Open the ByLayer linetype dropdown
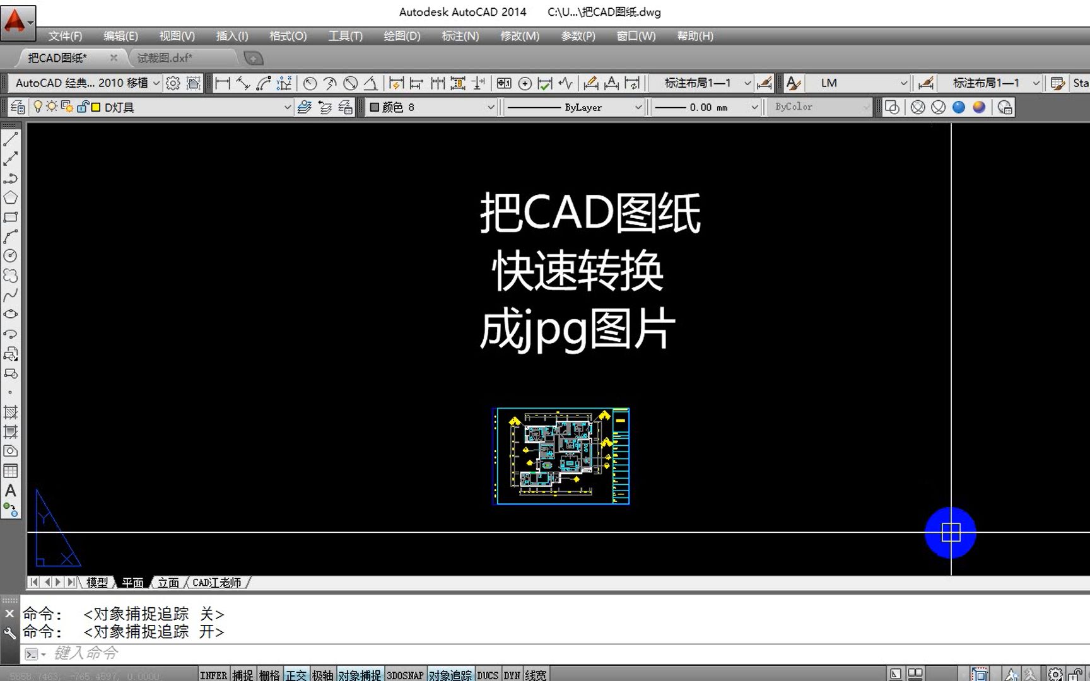 point(574,107)
